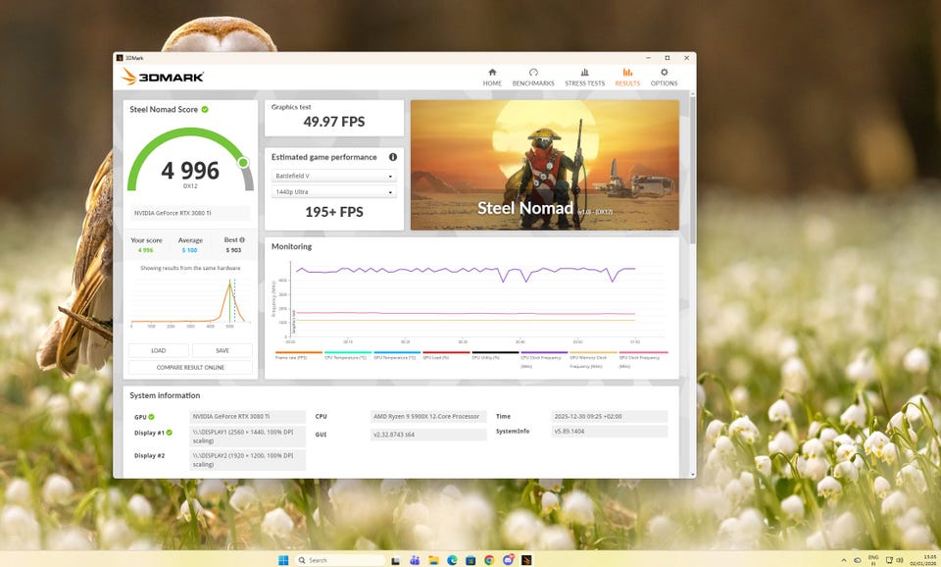Viewport: 941px width, 567px height.
Task: Click the Average score value 5 100
Action: click(x=189, y=250)
